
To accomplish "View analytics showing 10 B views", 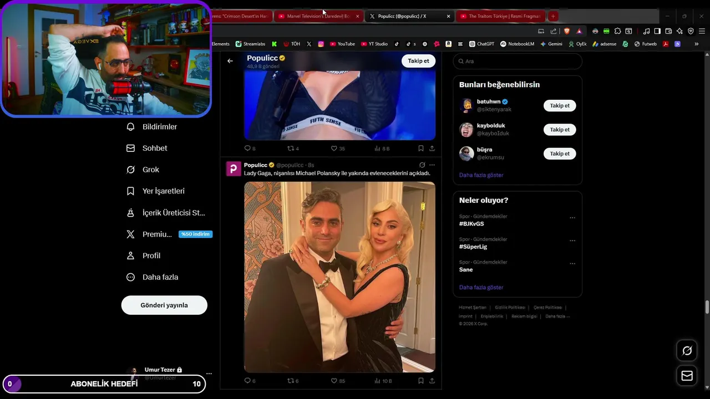I will pos(383,381).
